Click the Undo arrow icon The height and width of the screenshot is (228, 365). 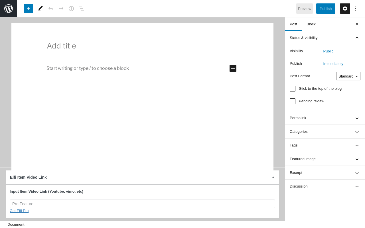point(51,9)
